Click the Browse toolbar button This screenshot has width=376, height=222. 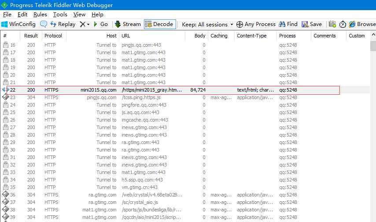click(362, 24)
